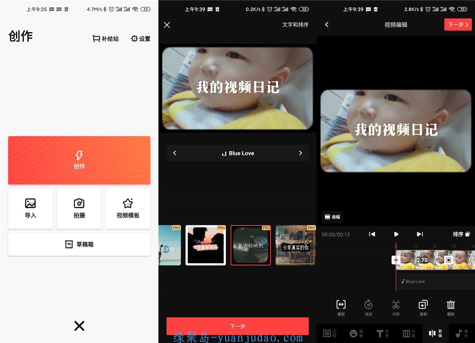Image resolution: width=475 pixels, height=343 pixels.
Task: Choose the 删除 delete tool
Action: pyautogui.click(x=451, y=308)
